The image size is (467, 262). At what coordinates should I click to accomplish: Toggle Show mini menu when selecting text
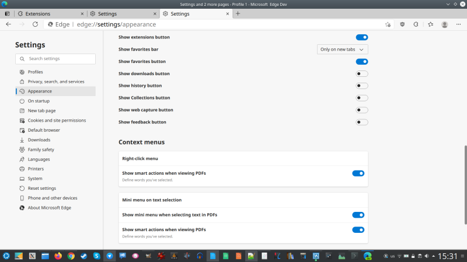click(358, 215)
